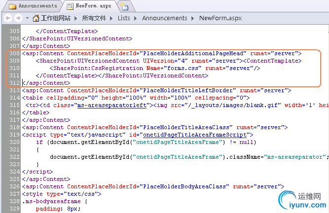Click != null on line 320
The image size is (329, 213).
click(x=243, y=142)
